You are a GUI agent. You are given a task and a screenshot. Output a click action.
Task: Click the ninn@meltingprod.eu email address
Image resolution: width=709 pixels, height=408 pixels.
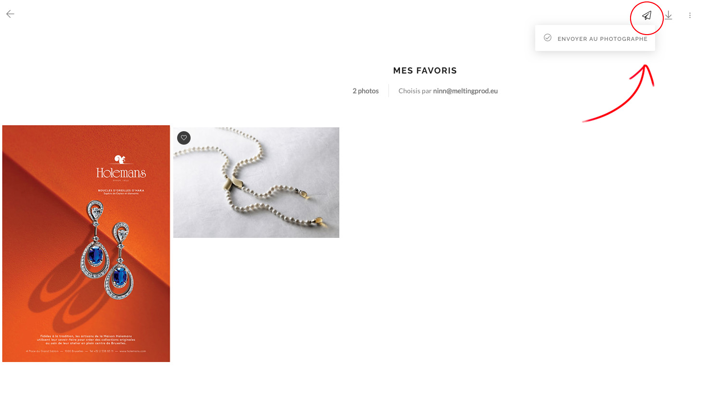pos(465,91)
